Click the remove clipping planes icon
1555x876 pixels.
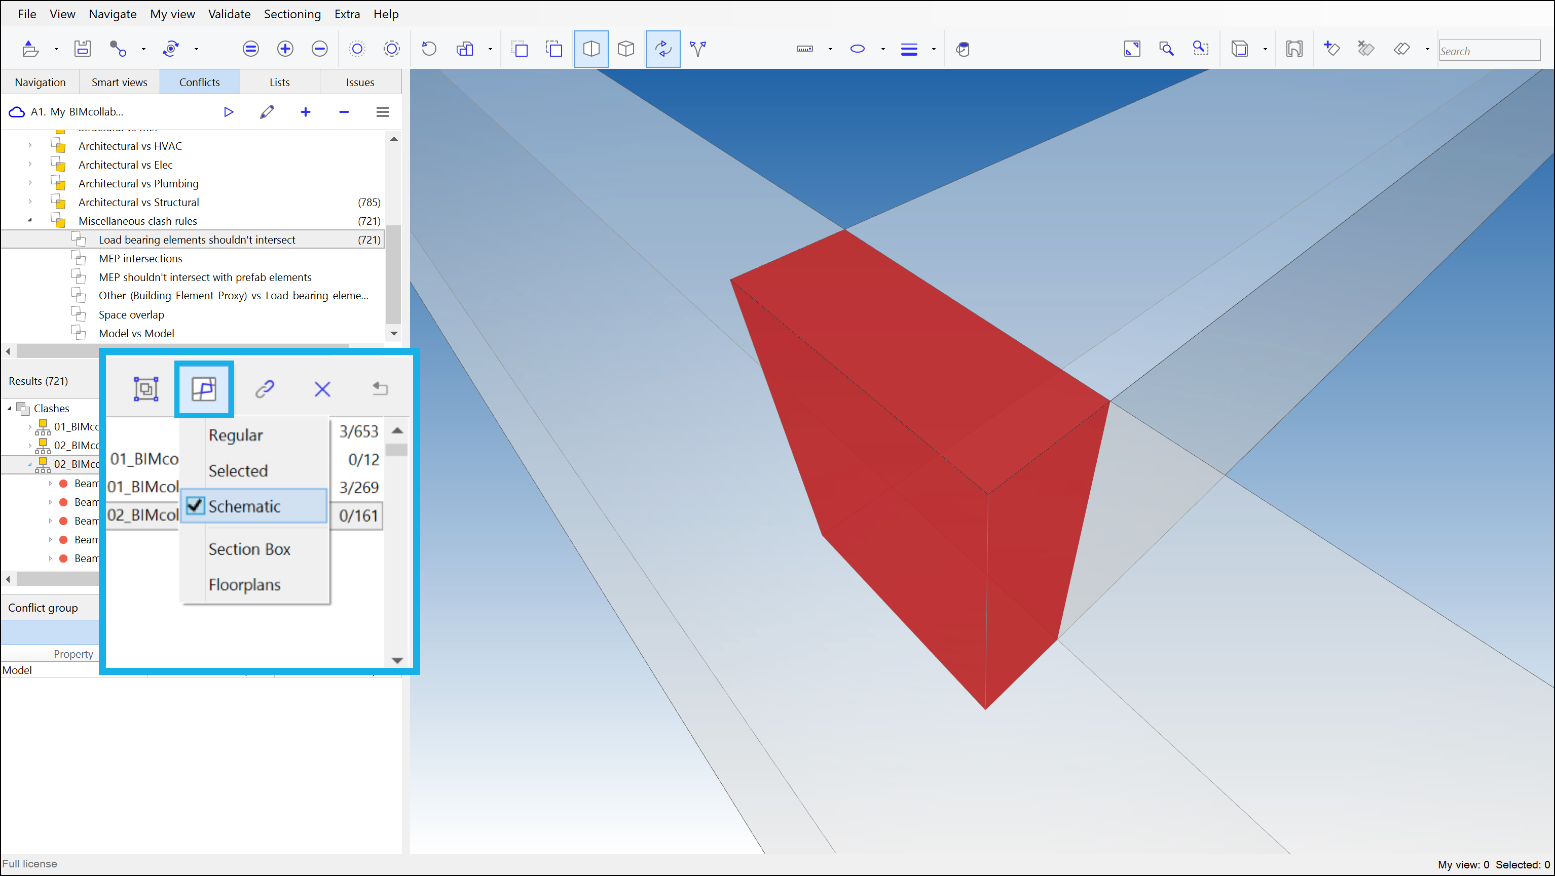1366,49
